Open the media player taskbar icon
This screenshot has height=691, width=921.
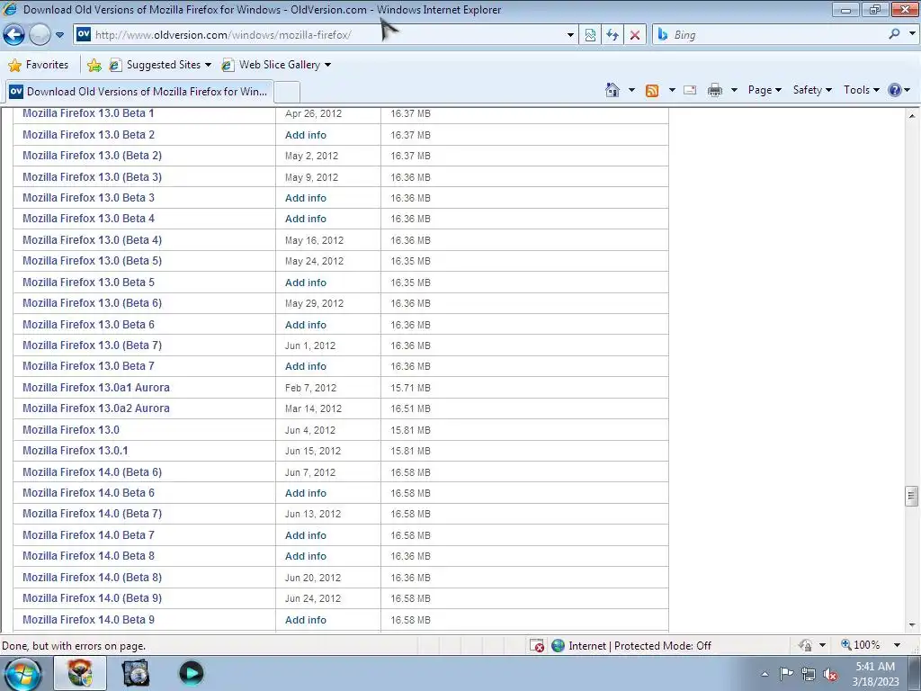click(191, 673)
